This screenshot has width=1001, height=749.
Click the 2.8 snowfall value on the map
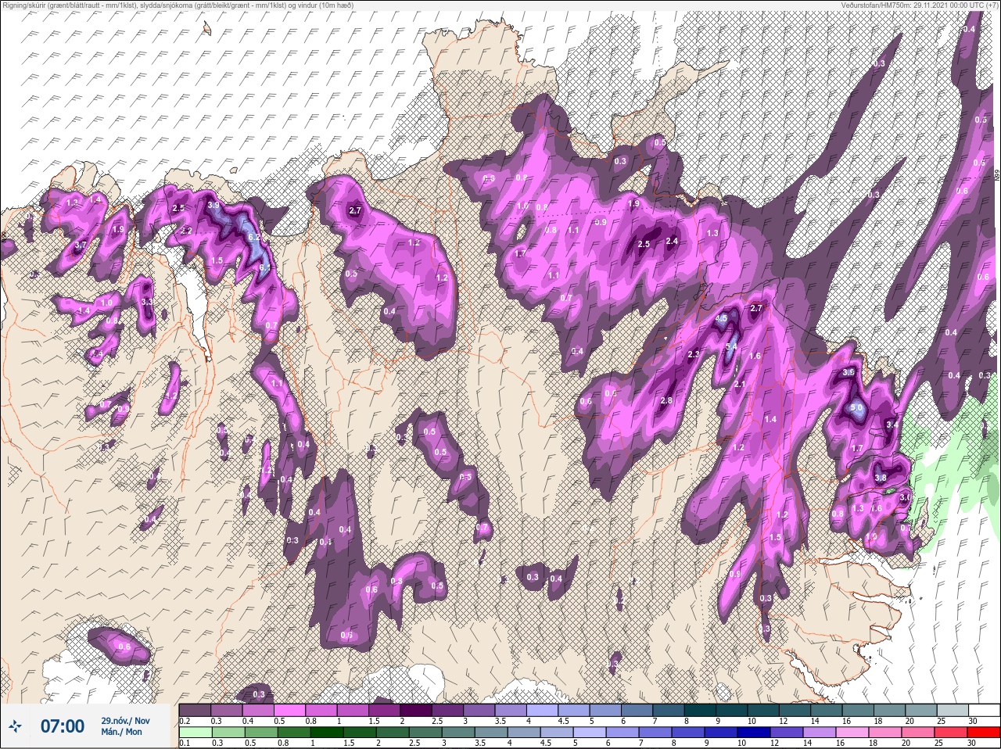coord(666,401)
